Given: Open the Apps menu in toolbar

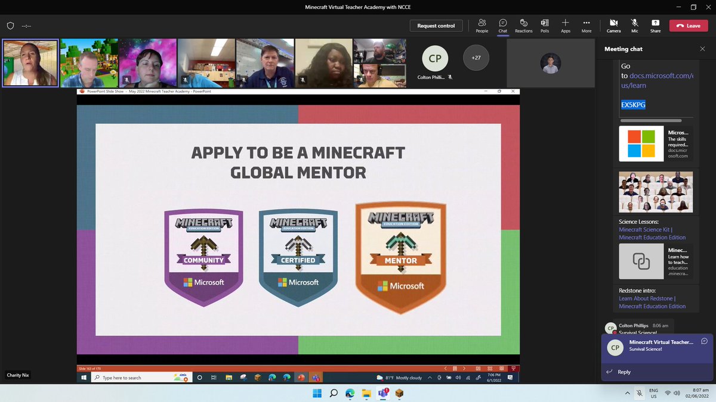Looking at the screenshot, I should pos(565,26).
